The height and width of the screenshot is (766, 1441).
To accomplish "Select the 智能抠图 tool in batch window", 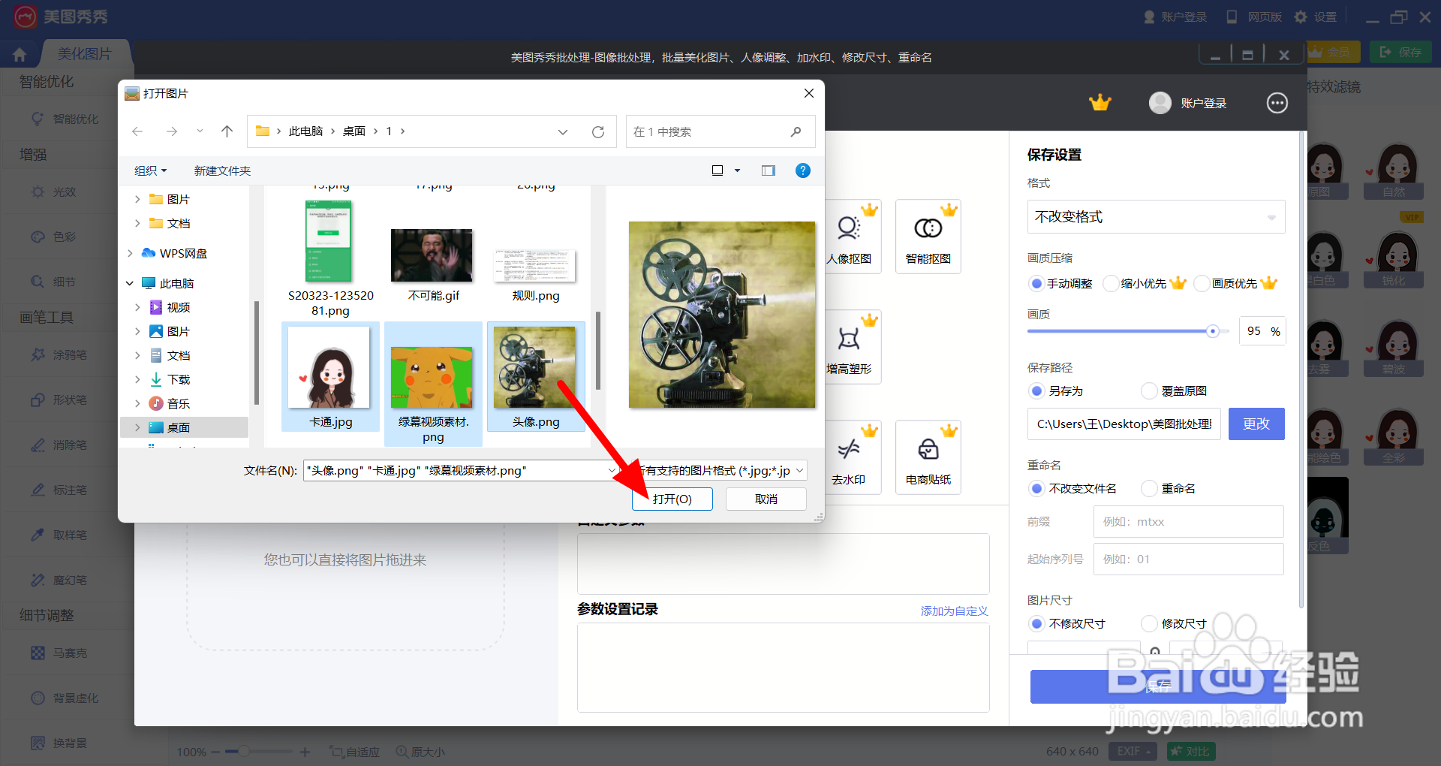I will pyautogui.click(x=928, y=237).
